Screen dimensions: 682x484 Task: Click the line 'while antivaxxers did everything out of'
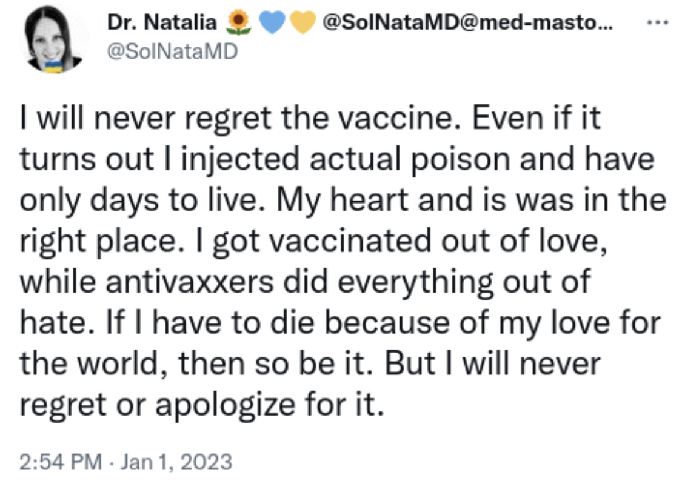pos(305,282)
